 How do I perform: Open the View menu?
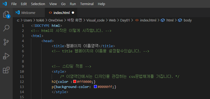[x=53, y=4]
